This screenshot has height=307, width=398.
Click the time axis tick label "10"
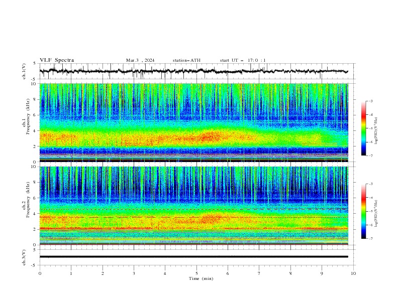353,273
